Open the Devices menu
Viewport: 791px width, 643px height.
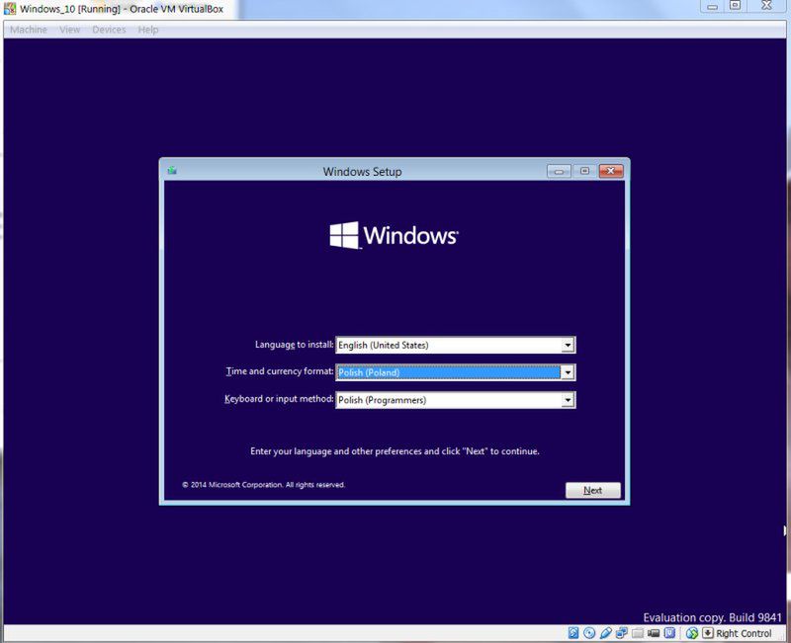click(109, 30)
